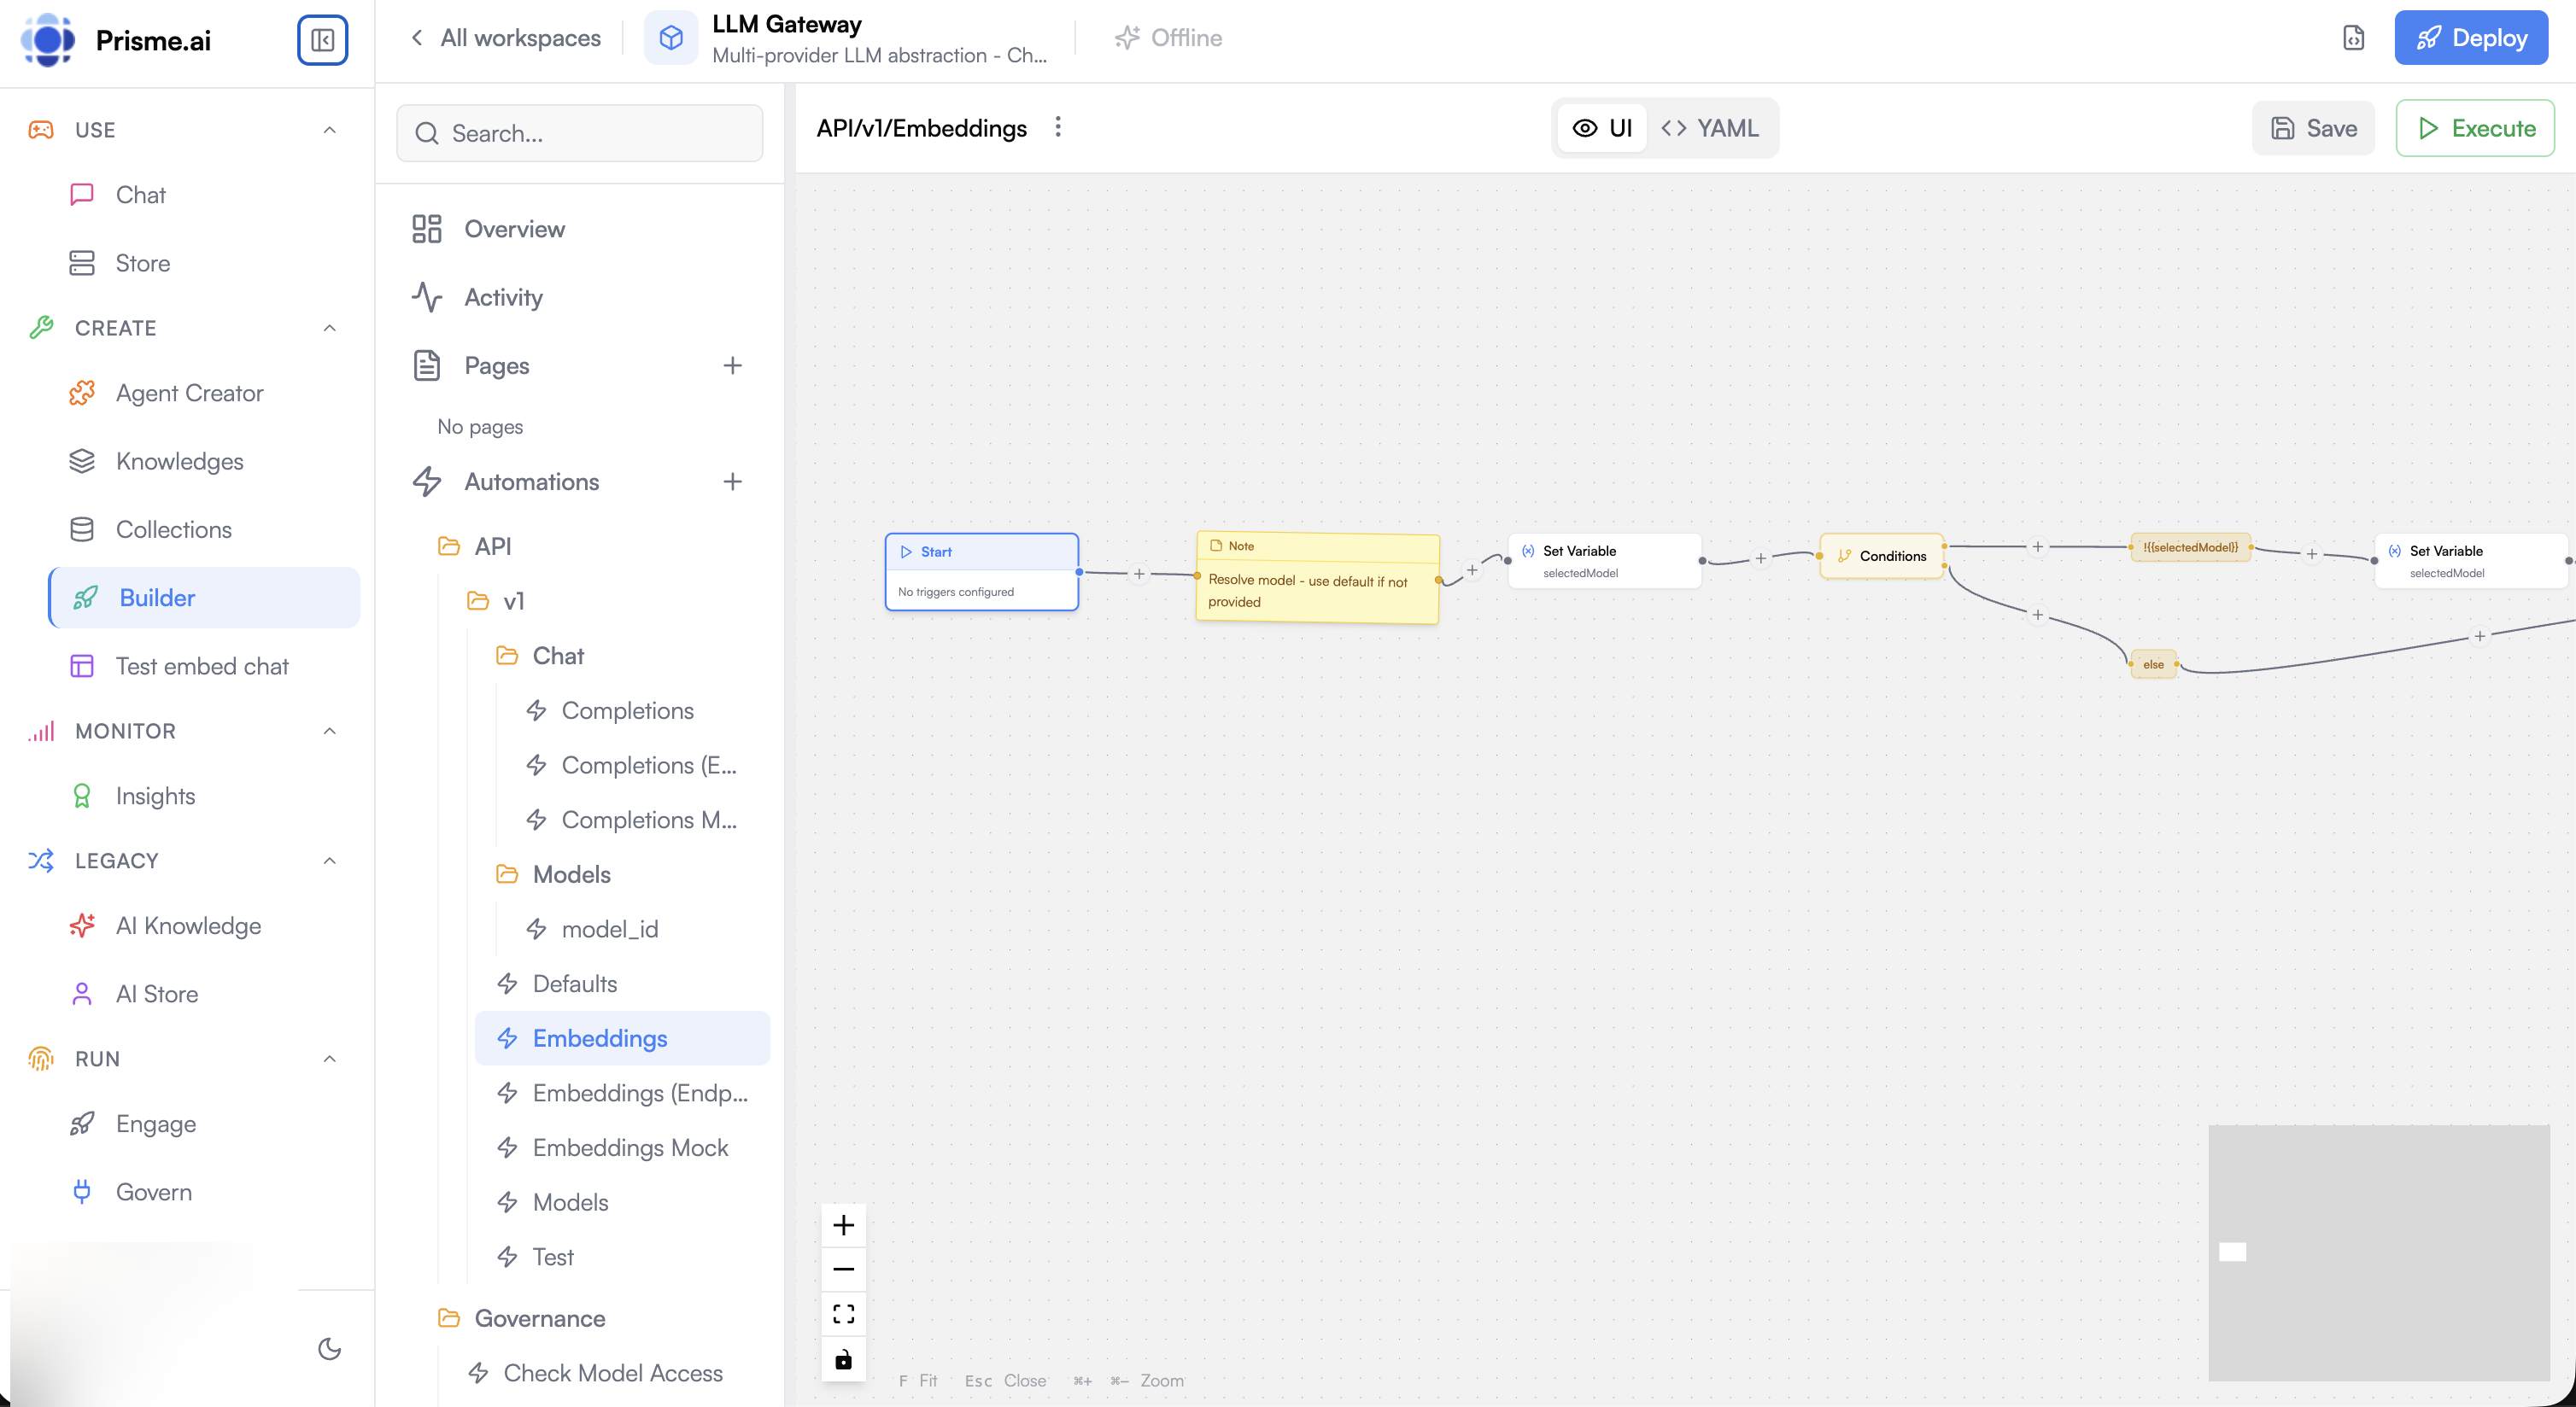Select the Conditions node

(1881, 556)
